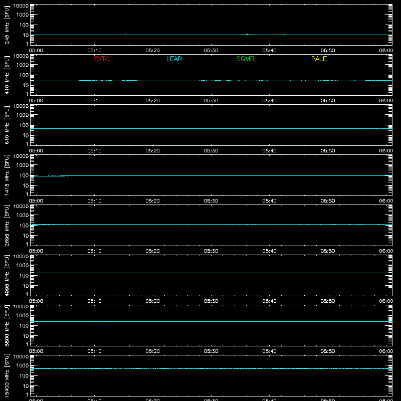
Task: Select the 15400 MHz [SFU] axis title
Action: coord(7,376)
